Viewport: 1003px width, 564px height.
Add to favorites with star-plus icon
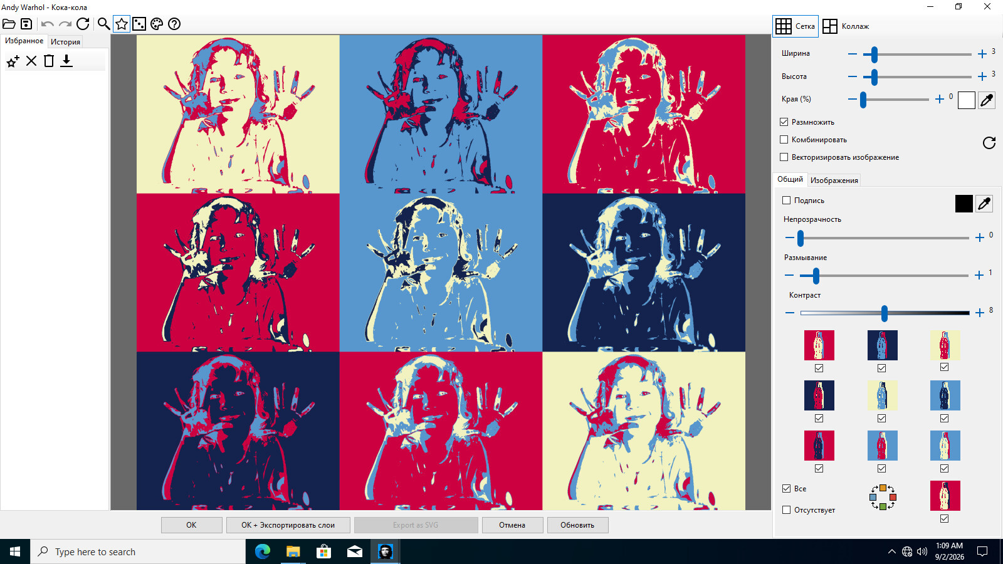13,61
